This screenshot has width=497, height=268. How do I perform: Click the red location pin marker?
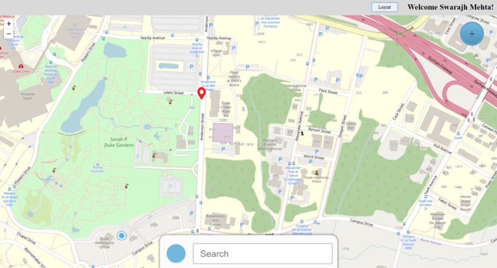[x=201, y=94]
